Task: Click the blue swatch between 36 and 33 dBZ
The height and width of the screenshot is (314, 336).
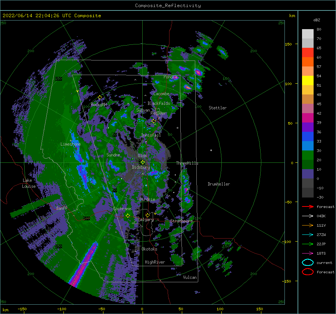Action: click(x=308, y=137)
